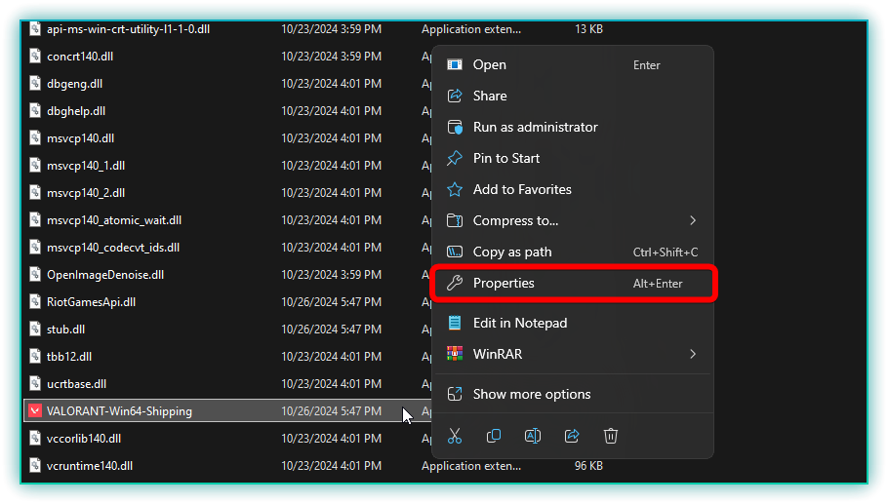
Task: Click the vccorlib140.dll modified date
Action: coord(332,439)
